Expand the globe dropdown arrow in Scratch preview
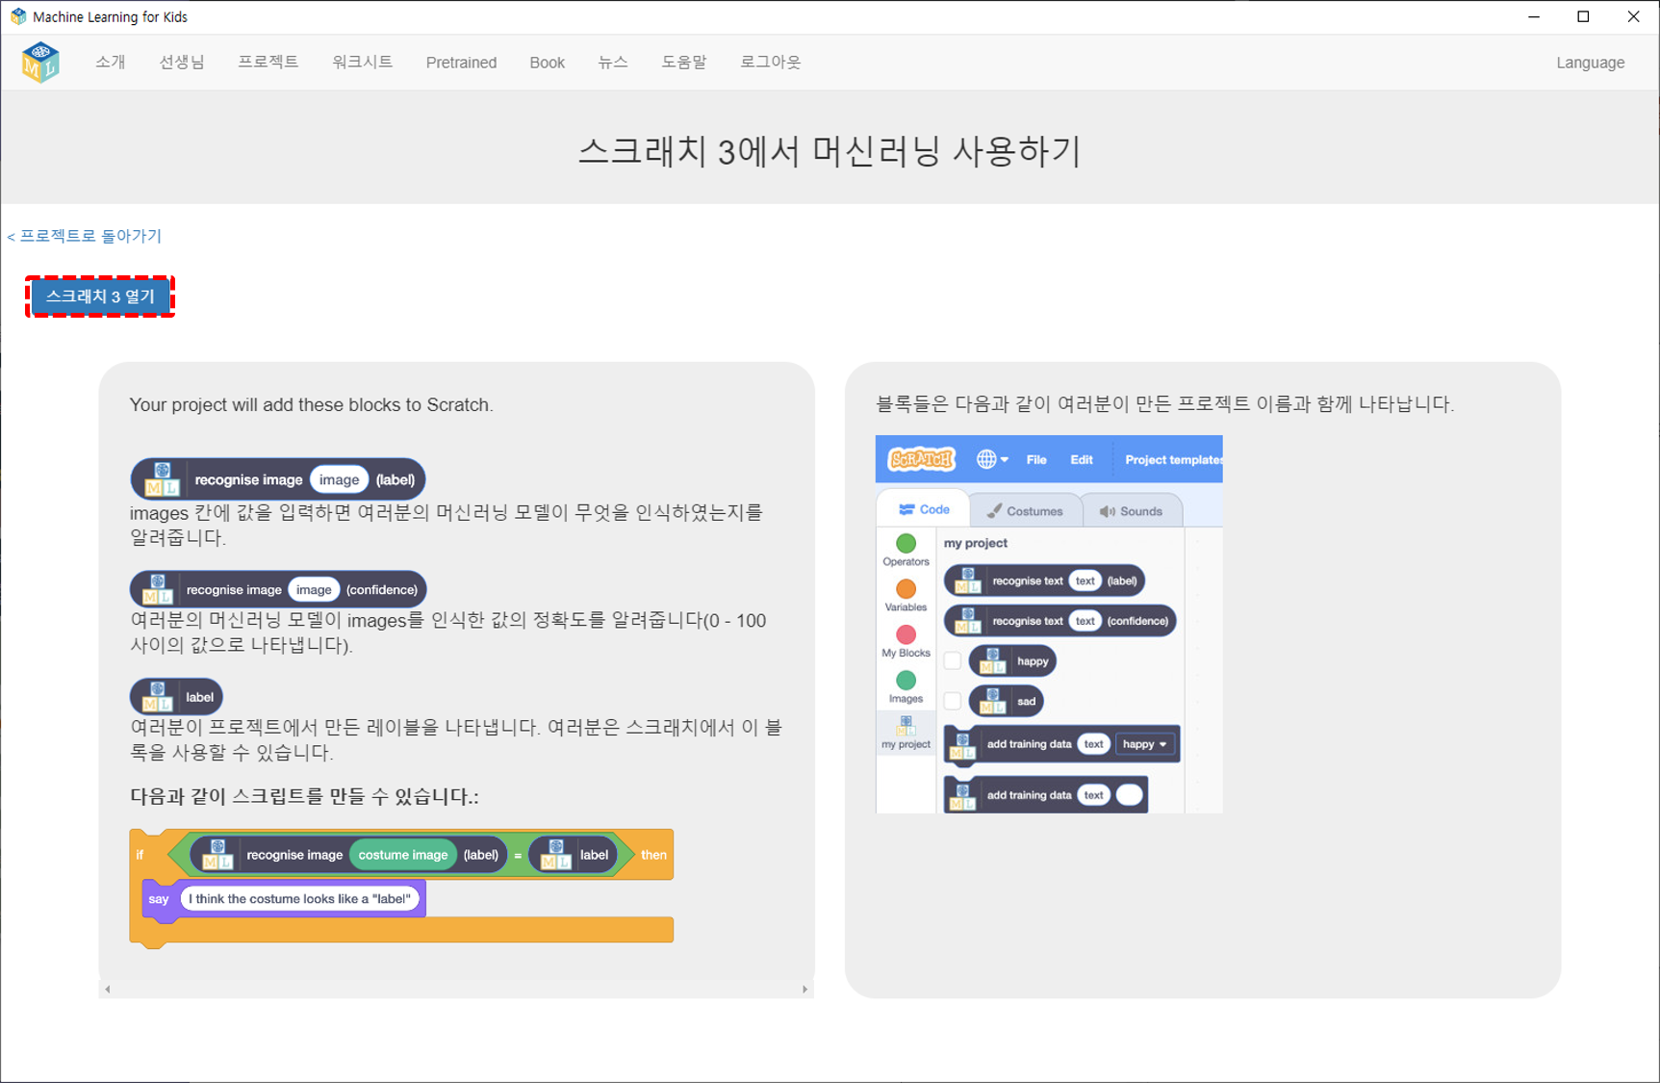The image size is (1660, 1083). click(1005, 460)
